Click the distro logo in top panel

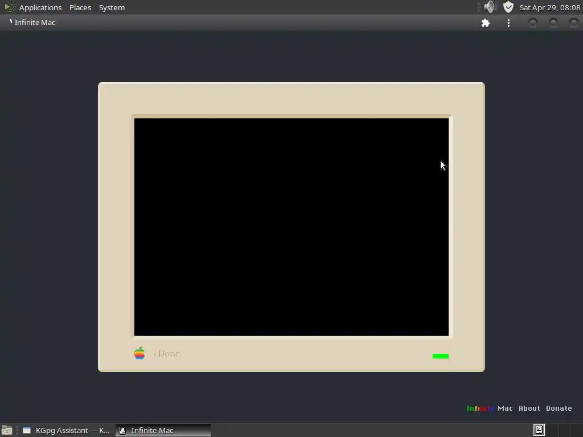tap(9, 7)
